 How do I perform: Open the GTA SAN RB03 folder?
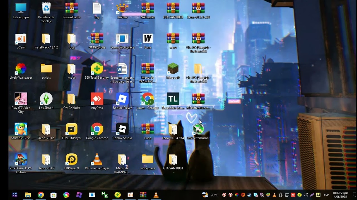click(x=173, y=162)
